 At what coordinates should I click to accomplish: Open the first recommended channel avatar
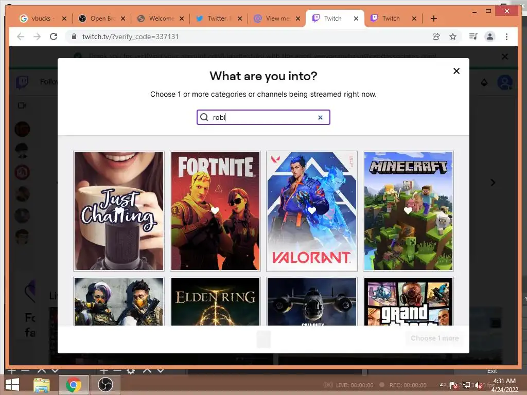coord(22,129)
